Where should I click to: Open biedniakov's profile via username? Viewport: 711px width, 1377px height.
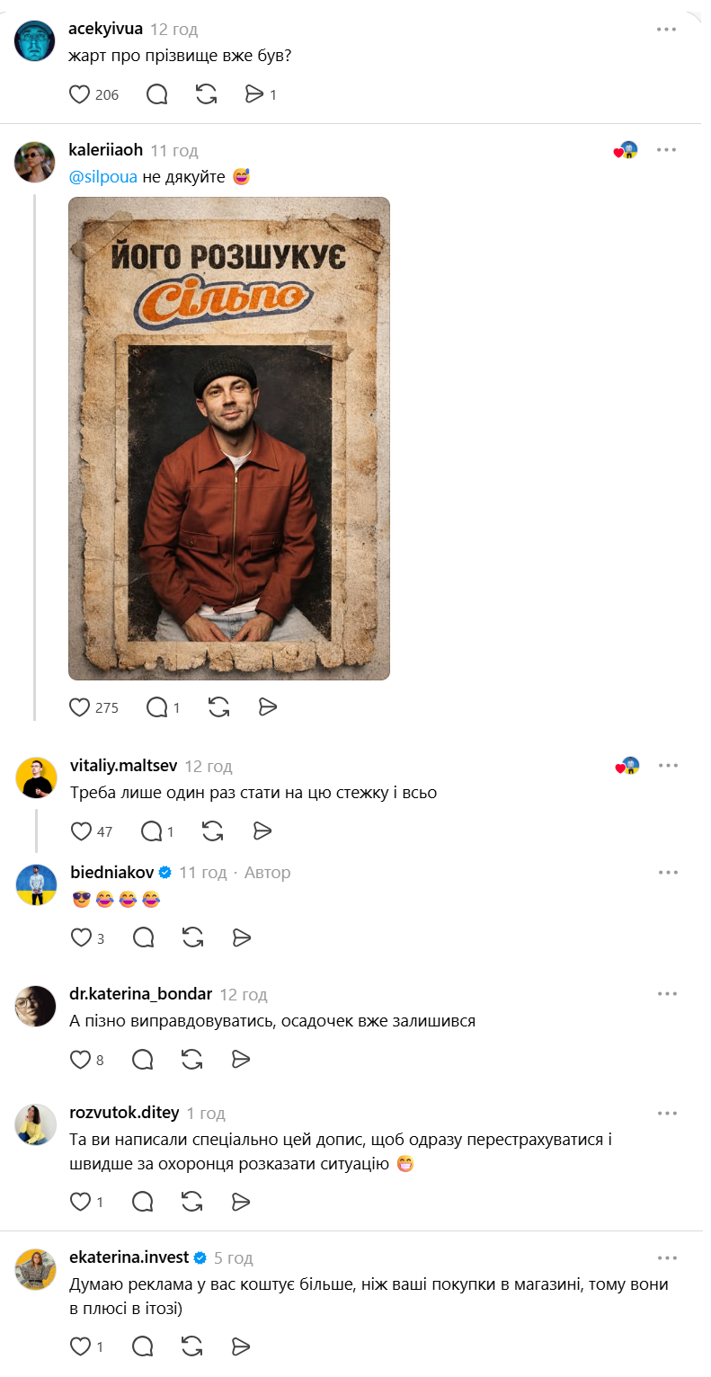coord(111,872)
